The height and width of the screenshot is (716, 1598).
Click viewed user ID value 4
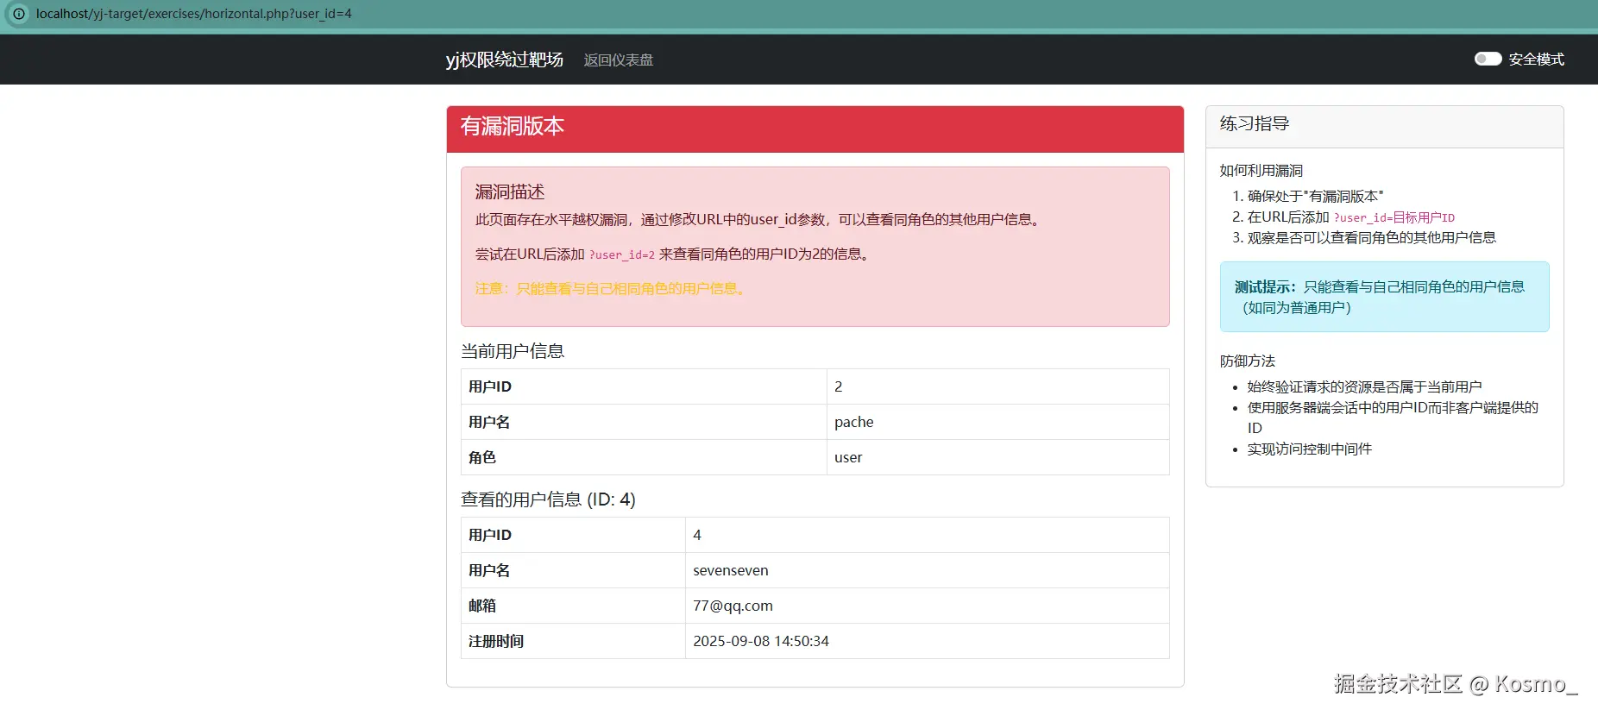(928, 535)
